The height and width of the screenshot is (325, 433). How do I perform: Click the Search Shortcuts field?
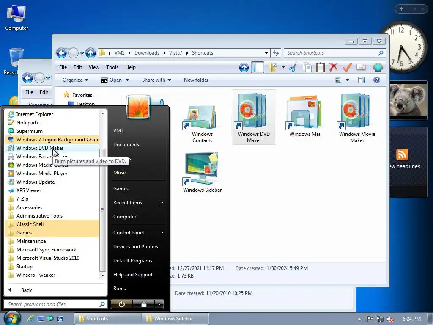click(335, 53)
